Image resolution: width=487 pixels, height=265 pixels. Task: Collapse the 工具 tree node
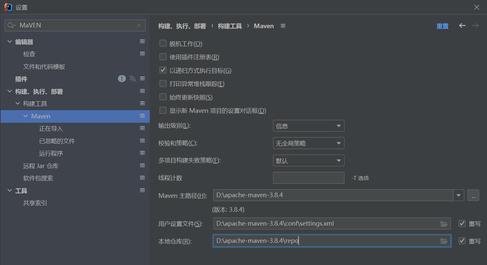(10, 191)
